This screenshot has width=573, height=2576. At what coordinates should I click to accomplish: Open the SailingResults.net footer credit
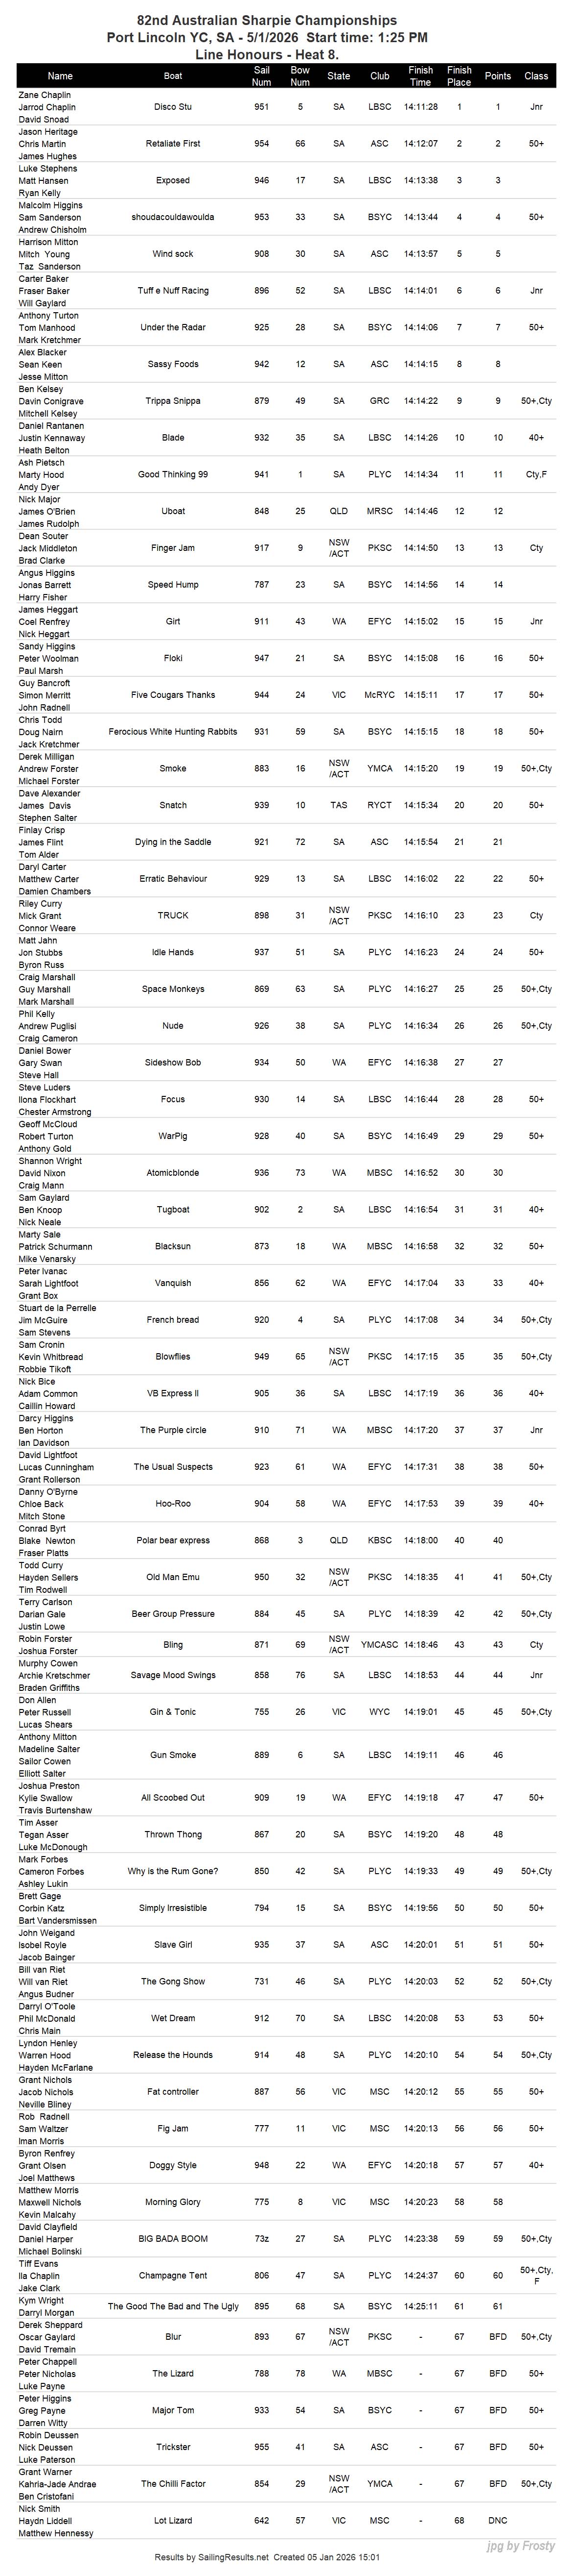pyautogui.click(x=268, y=2557)
